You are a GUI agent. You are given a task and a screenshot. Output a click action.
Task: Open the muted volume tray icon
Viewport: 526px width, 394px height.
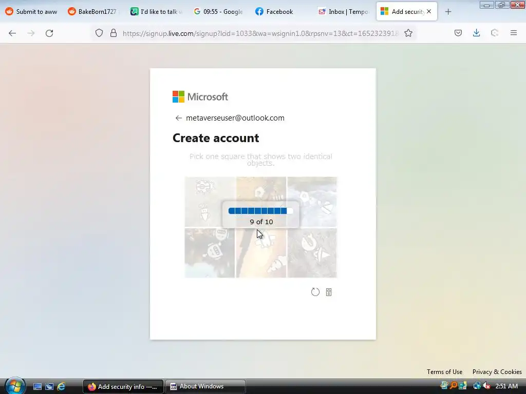click(486, 386)
